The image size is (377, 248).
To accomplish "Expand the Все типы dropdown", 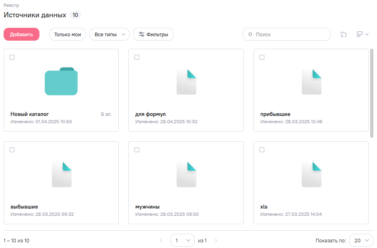I will click(109, 35).
